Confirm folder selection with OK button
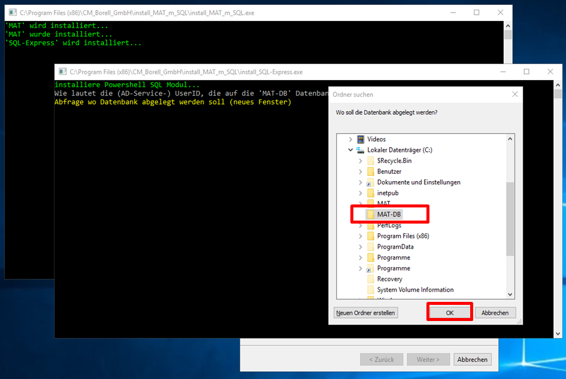Screen dimensions: 566x379 (449, 313)
